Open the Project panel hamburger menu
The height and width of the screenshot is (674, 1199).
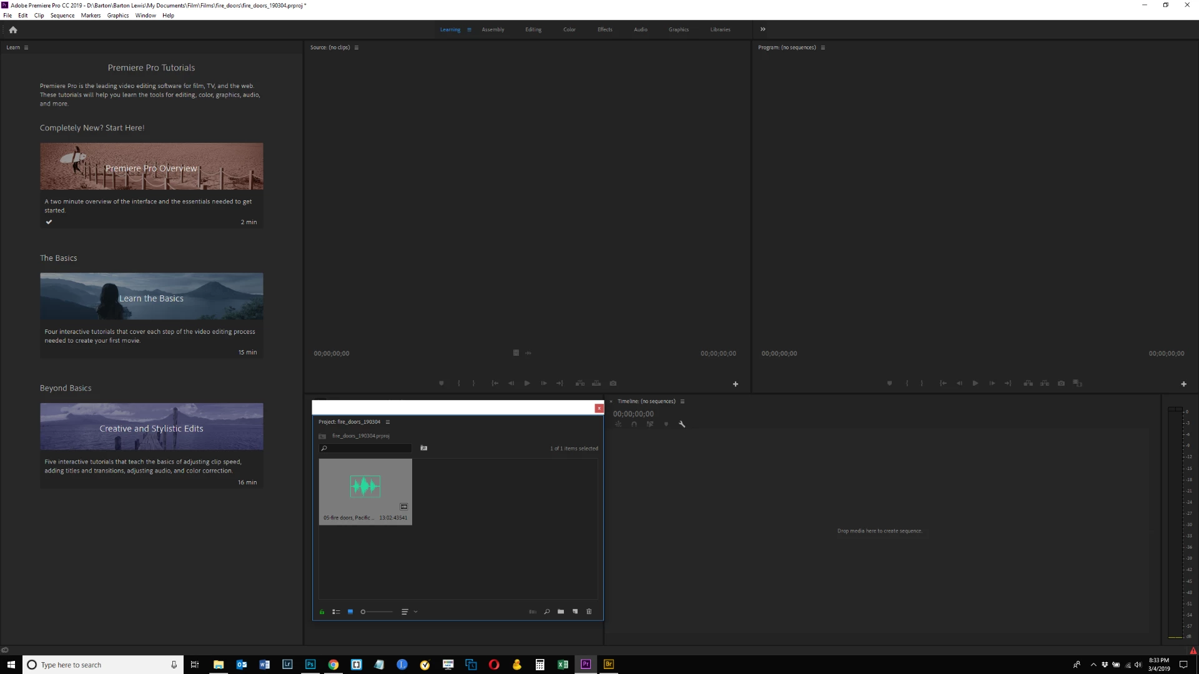388,422
